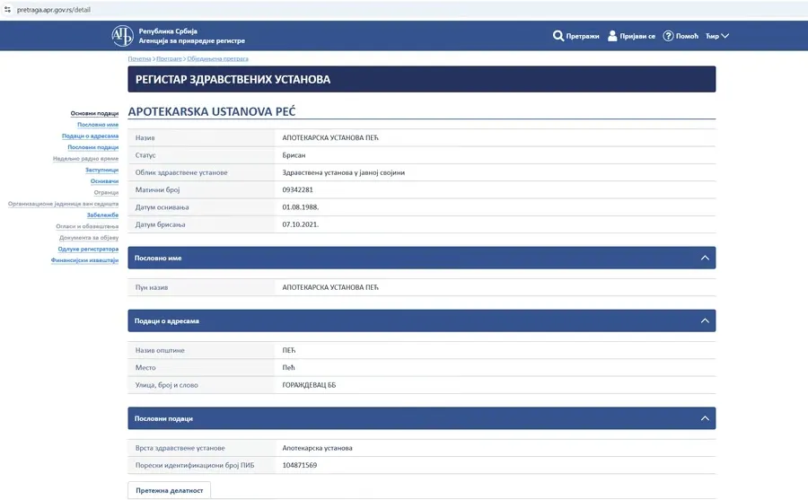Image resolution: width=808 pixels, height=500 pixels.
Task: Click the ПИБ value 104871569
Action: point(299,465)
